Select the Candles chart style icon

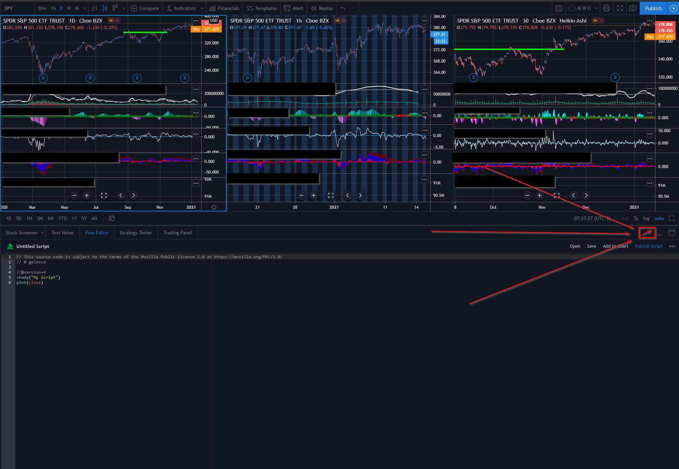[x=105, y=8]
